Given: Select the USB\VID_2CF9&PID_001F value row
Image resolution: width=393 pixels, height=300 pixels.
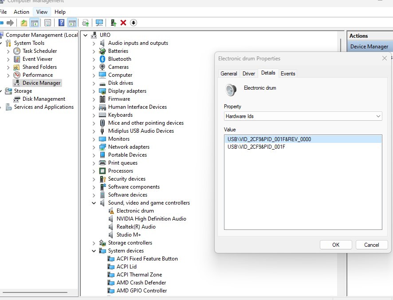Looking at the screenshot, I should tap(303, 147).
